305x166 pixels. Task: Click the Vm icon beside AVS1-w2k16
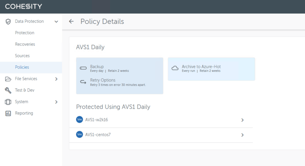click(80, 120)
